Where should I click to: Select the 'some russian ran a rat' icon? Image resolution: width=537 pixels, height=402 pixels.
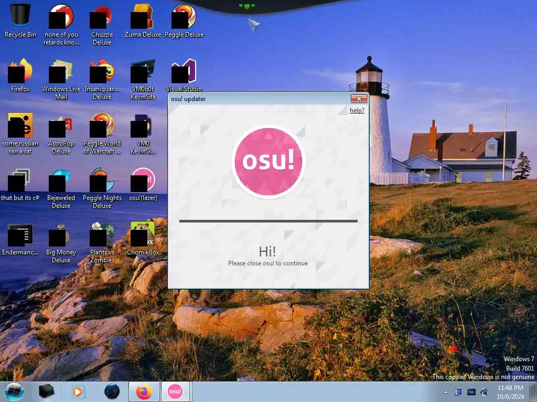[20, 133]
